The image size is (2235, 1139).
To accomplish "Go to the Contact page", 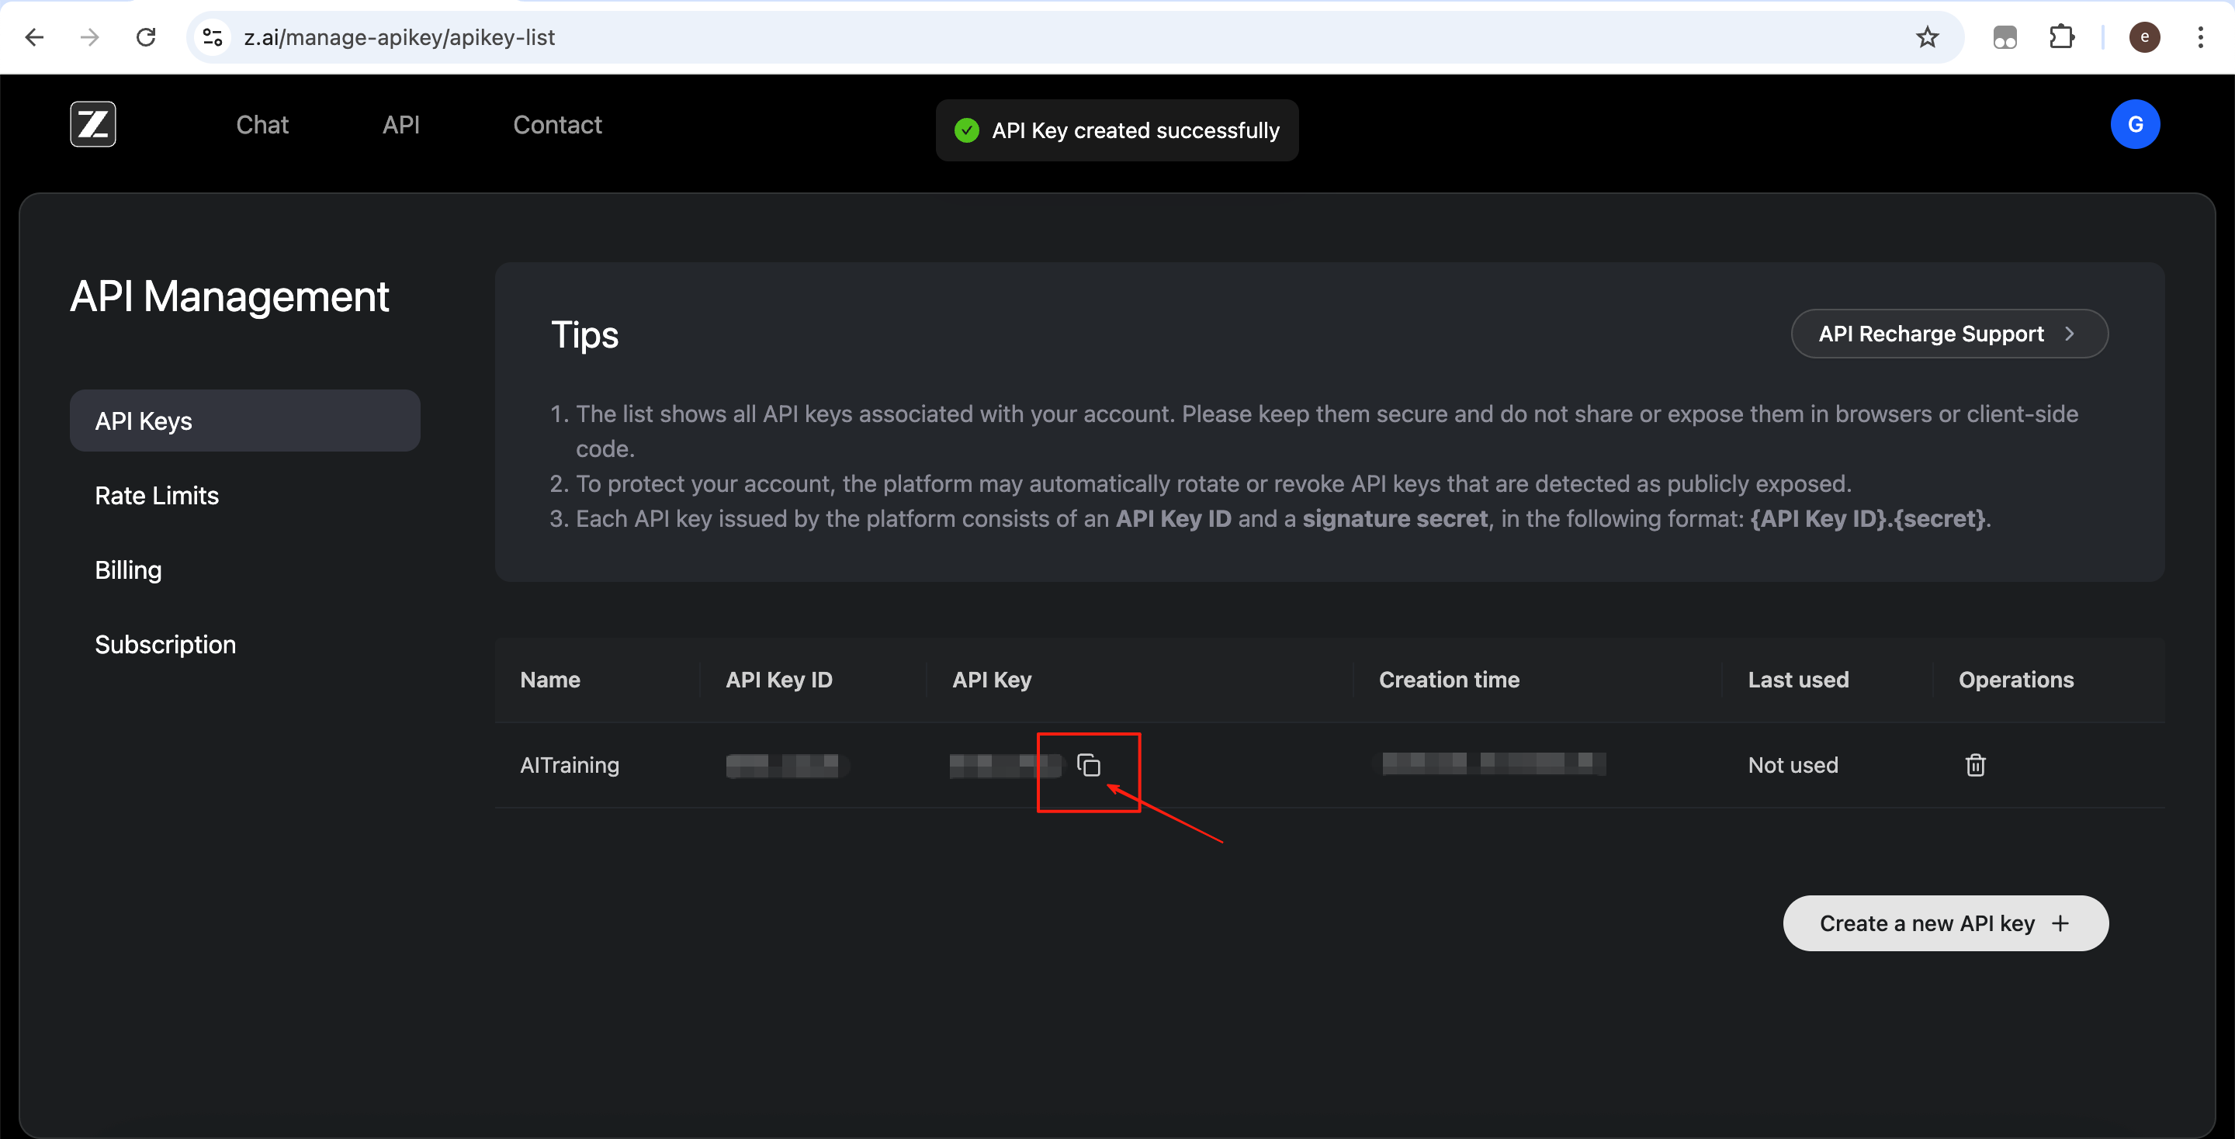I will coord(557,125).
